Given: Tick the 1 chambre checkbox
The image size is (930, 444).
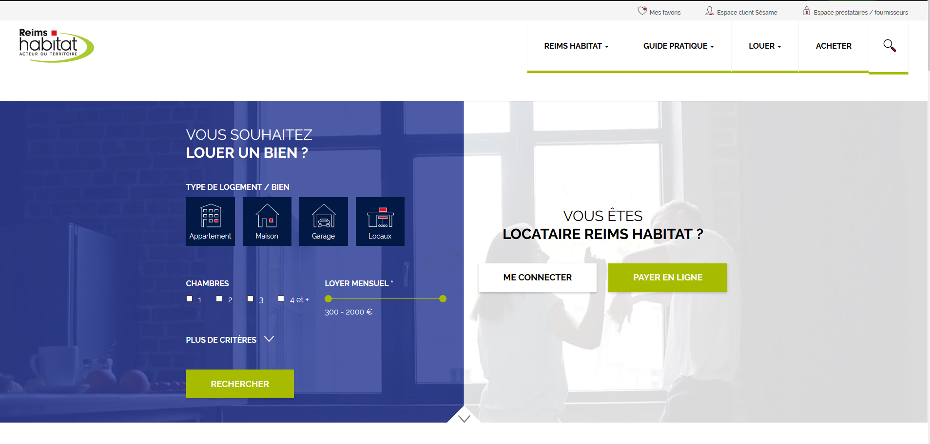Looking at the screenshot, I should coord(190,299).
